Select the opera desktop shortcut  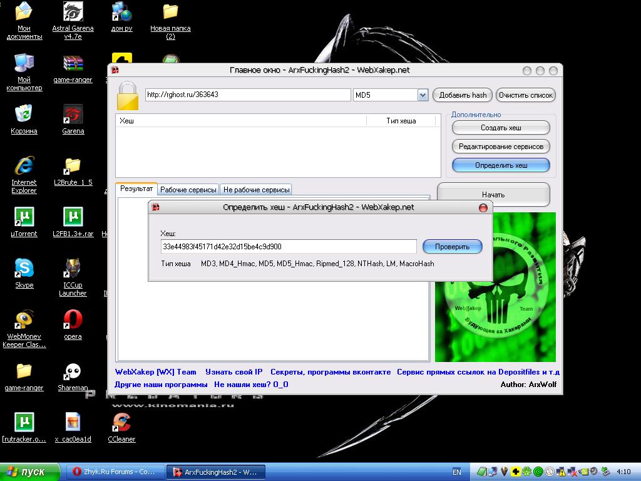click(73, 325)
